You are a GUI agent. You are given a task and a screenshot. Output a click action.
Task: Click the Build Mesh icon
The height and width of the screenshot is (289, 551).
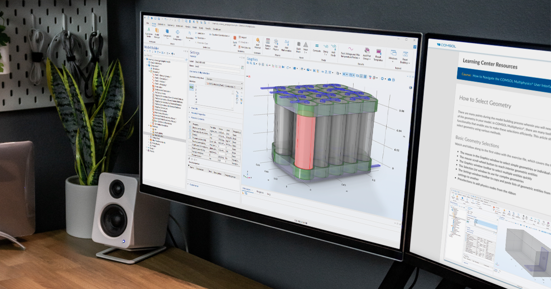298,45
